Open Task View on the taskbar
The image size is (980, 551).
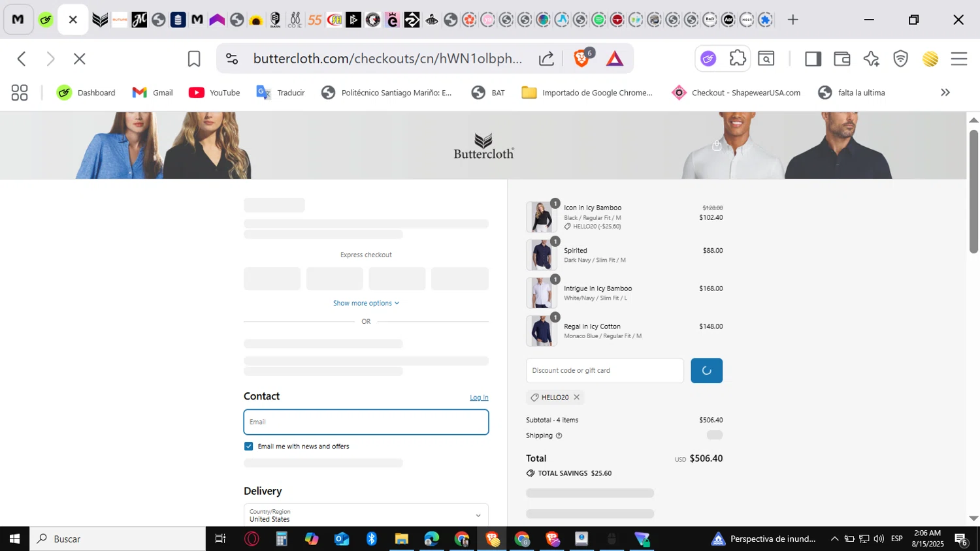tap(220, 539)
